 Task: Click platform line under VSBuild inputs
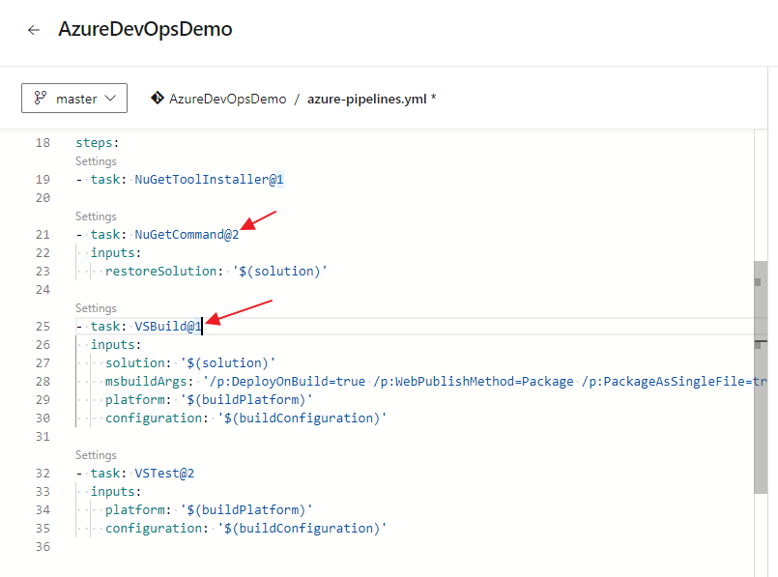[209, 399]
